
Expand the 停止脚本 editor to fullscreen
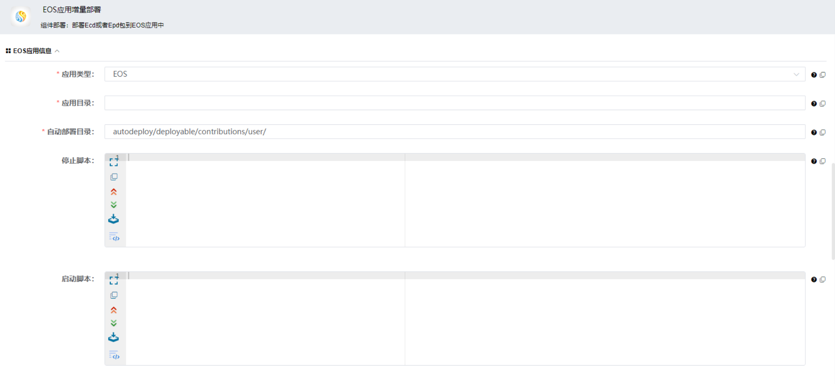[114, 162]
